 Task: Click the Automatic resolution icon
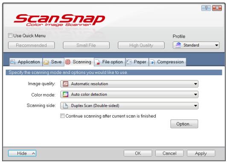[65, 84]
